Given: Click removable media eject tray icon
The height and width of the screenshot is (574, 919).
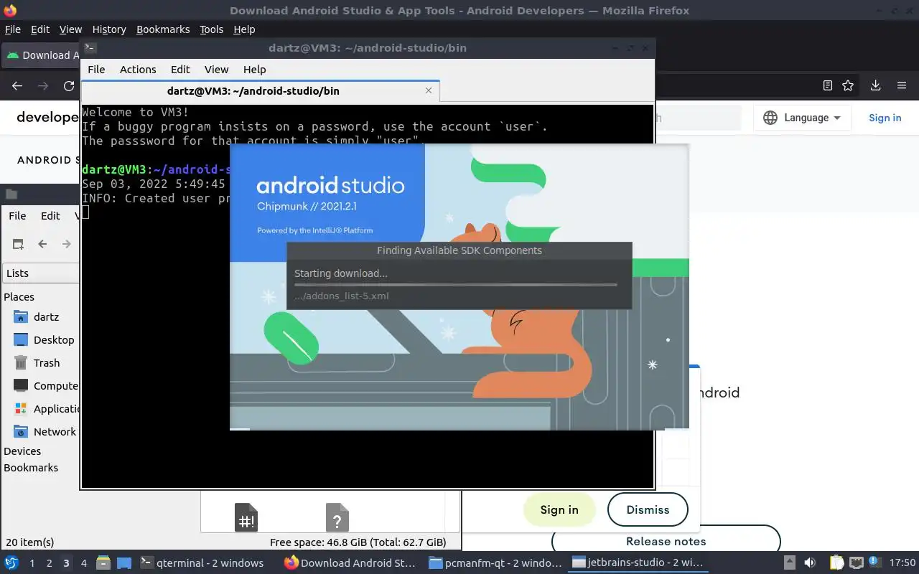Looking at the screenshot, I should point(790,563).
